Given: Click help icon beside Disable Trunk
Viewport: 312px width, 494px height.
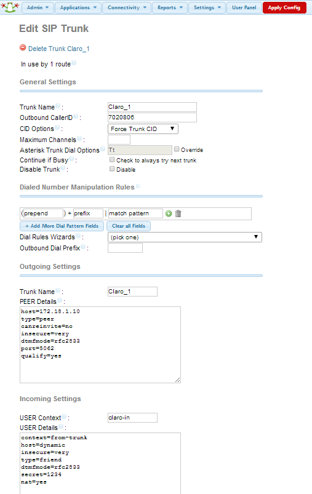Looking at the screenshot, I should pos(63,168).
